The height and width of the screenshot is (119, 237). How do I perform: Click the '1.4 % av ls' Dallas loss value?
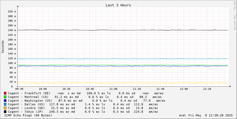click(x=95, y=105)
